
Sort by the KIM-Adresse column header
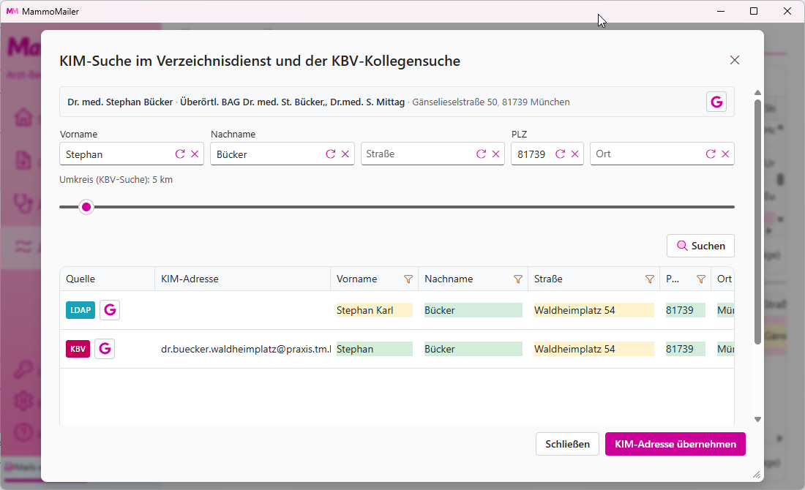pyautogui.click(x=242, y=279)
